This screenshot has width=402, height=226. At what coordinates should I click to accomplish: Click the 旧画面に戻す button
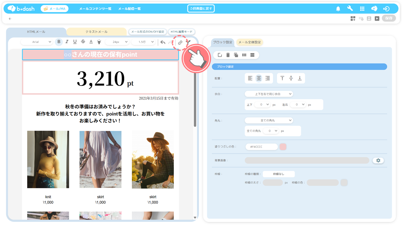201,8
